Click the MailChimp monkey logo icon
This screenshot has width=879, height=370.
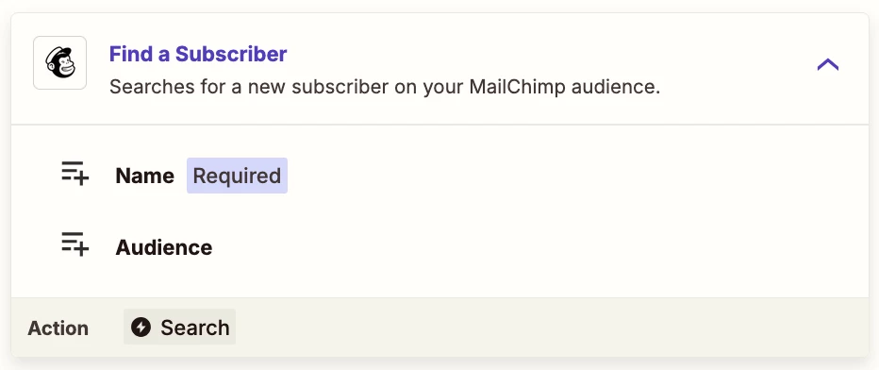(60, 63)
